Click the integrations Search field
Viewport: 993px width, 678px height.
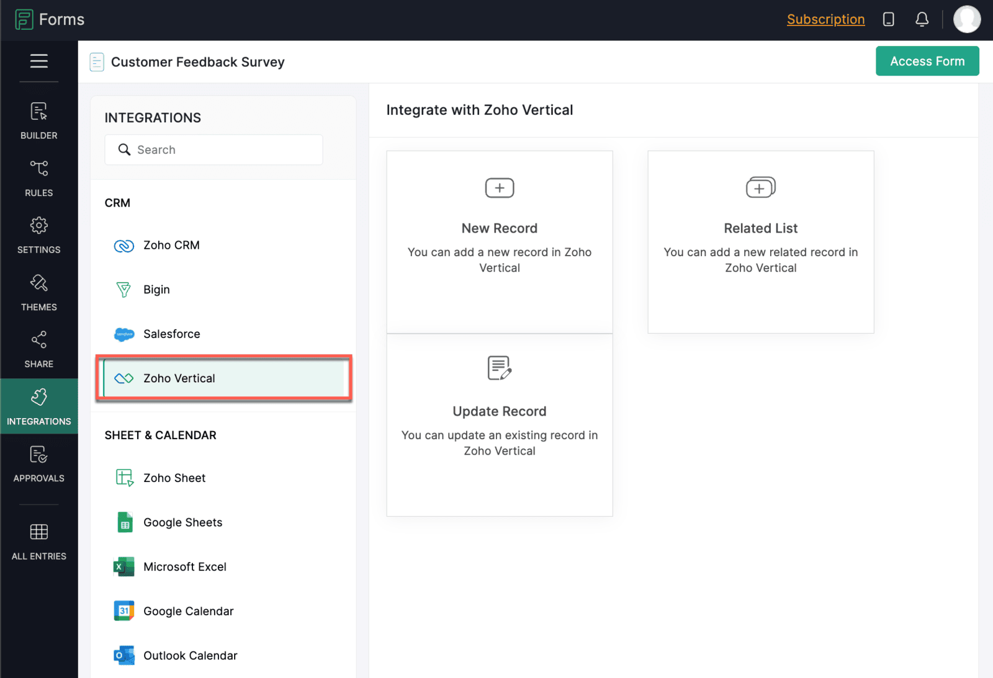[x=214, y=150]
